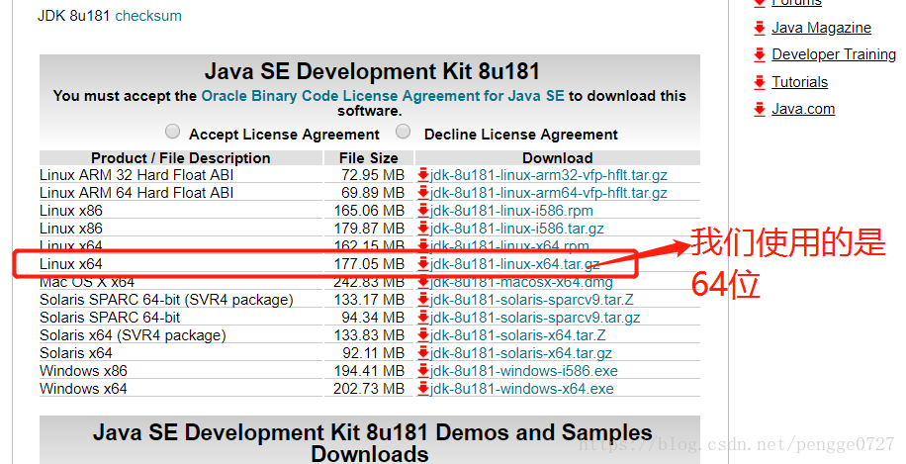Click the red arrow icon beside Developer Training

(760, 54)
